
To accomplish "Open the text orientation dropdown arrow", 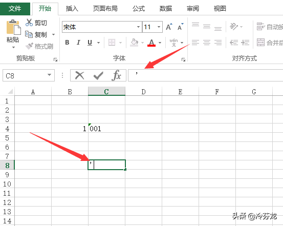I will click(x=242, y=27).
